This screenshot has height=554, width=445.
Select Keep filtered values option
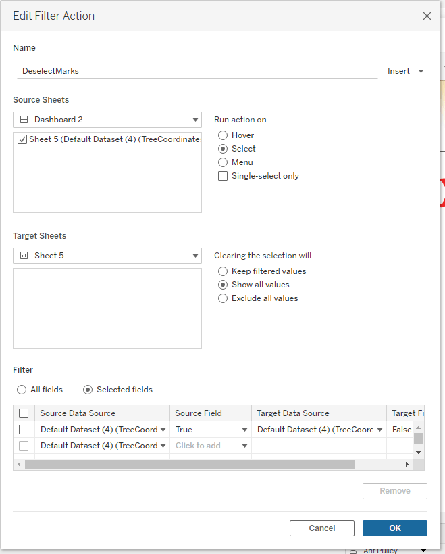pyautogui.click(x=223, y=271)
